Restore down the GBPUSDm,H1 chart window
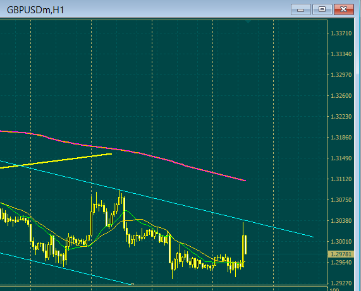361x291 pixels. tap(322, 9)
